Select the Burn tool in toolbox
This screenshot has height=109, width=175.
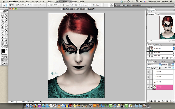click(x=6, y=33)
